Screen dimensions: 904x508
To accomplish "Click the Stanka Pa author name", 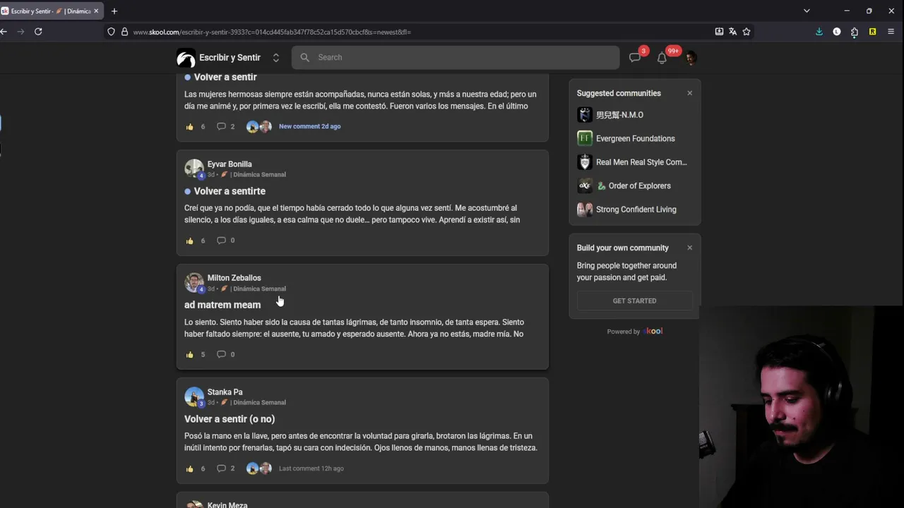I will tap(225, 392).
